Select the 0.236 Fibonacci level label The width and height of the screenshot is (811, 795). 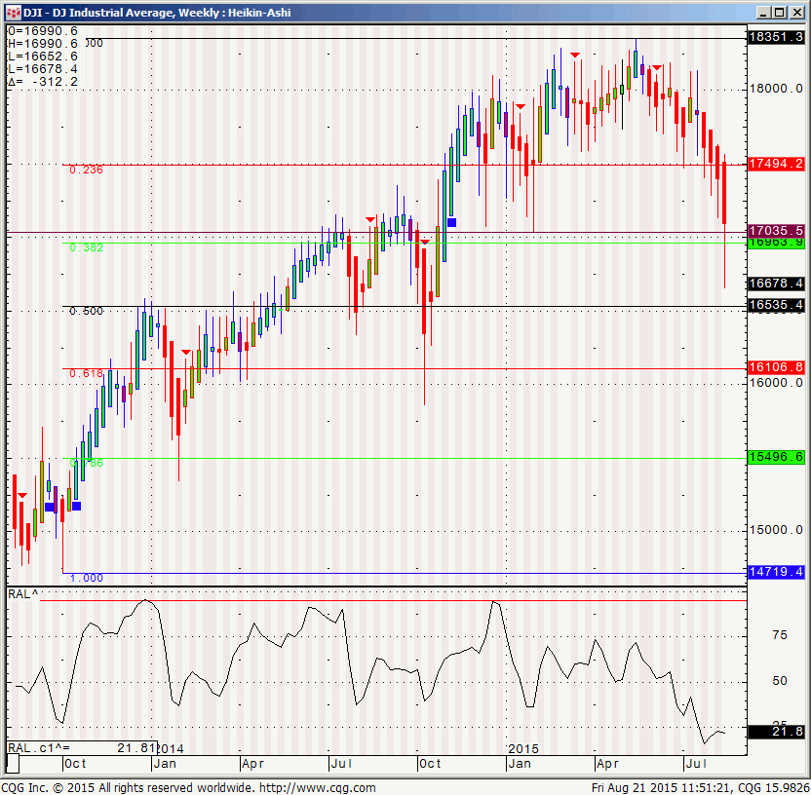click(x=86, y=170)
